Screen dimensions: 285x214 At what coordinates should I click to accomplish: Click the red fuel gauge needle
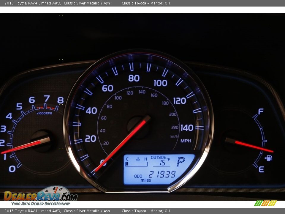[252, 146]
